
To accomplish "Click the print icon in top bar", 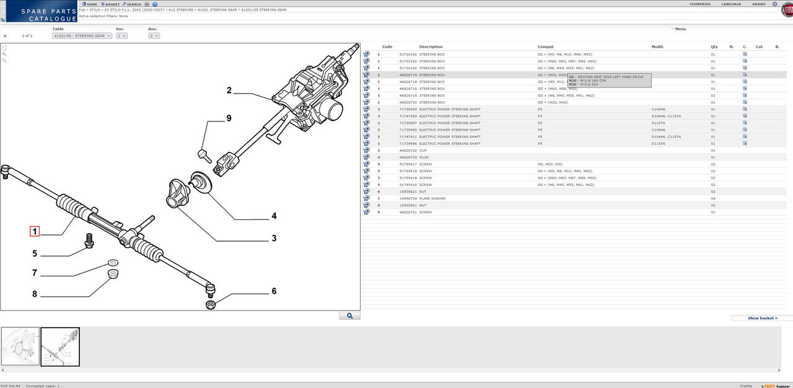I will coord(147,4).
